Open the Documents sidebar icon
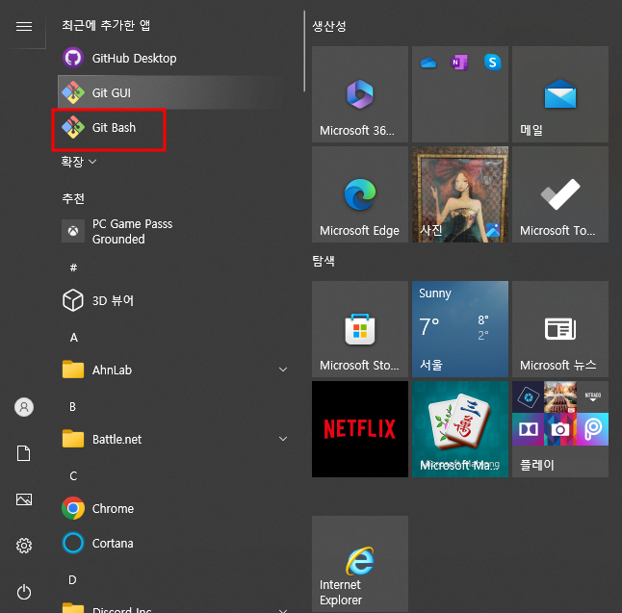622x613 pixels. click(24, 453)
